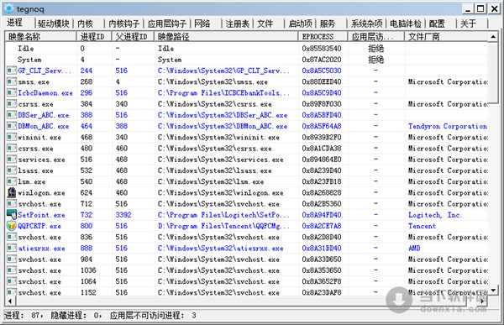Sort by 进程ID column header
Screen dimensions: 504x325
(x=94, y=37)
